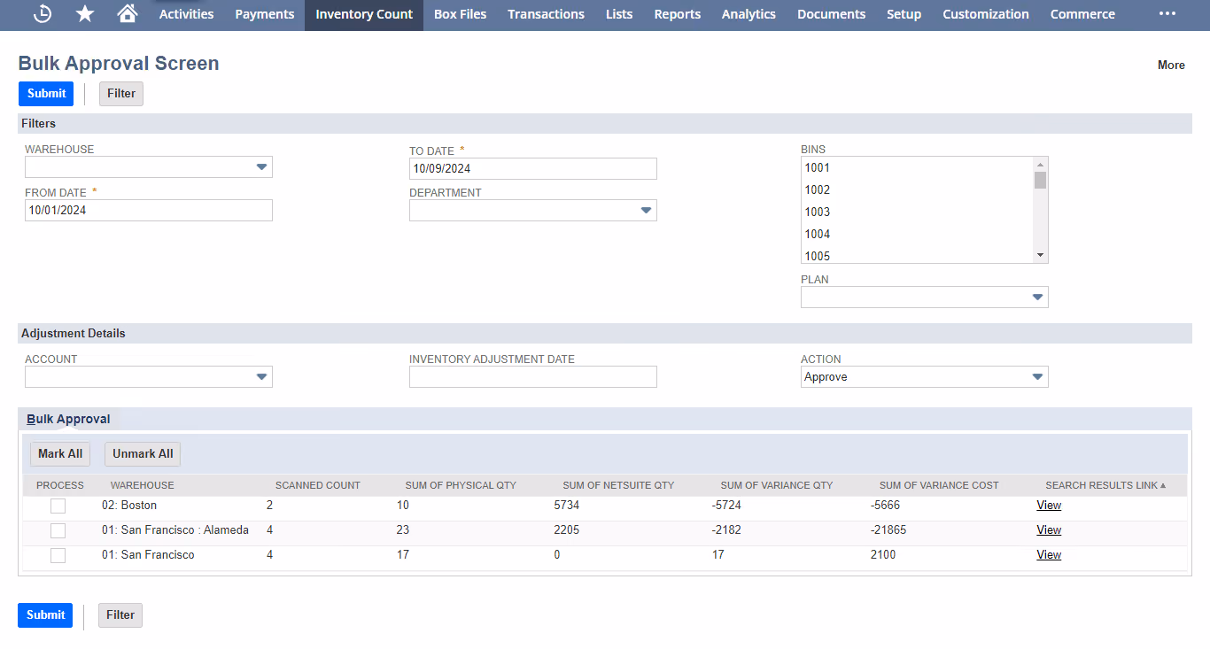Open the Commerce menu
This screenshot has width=1210, height=649.
[x=1082, y=14]
